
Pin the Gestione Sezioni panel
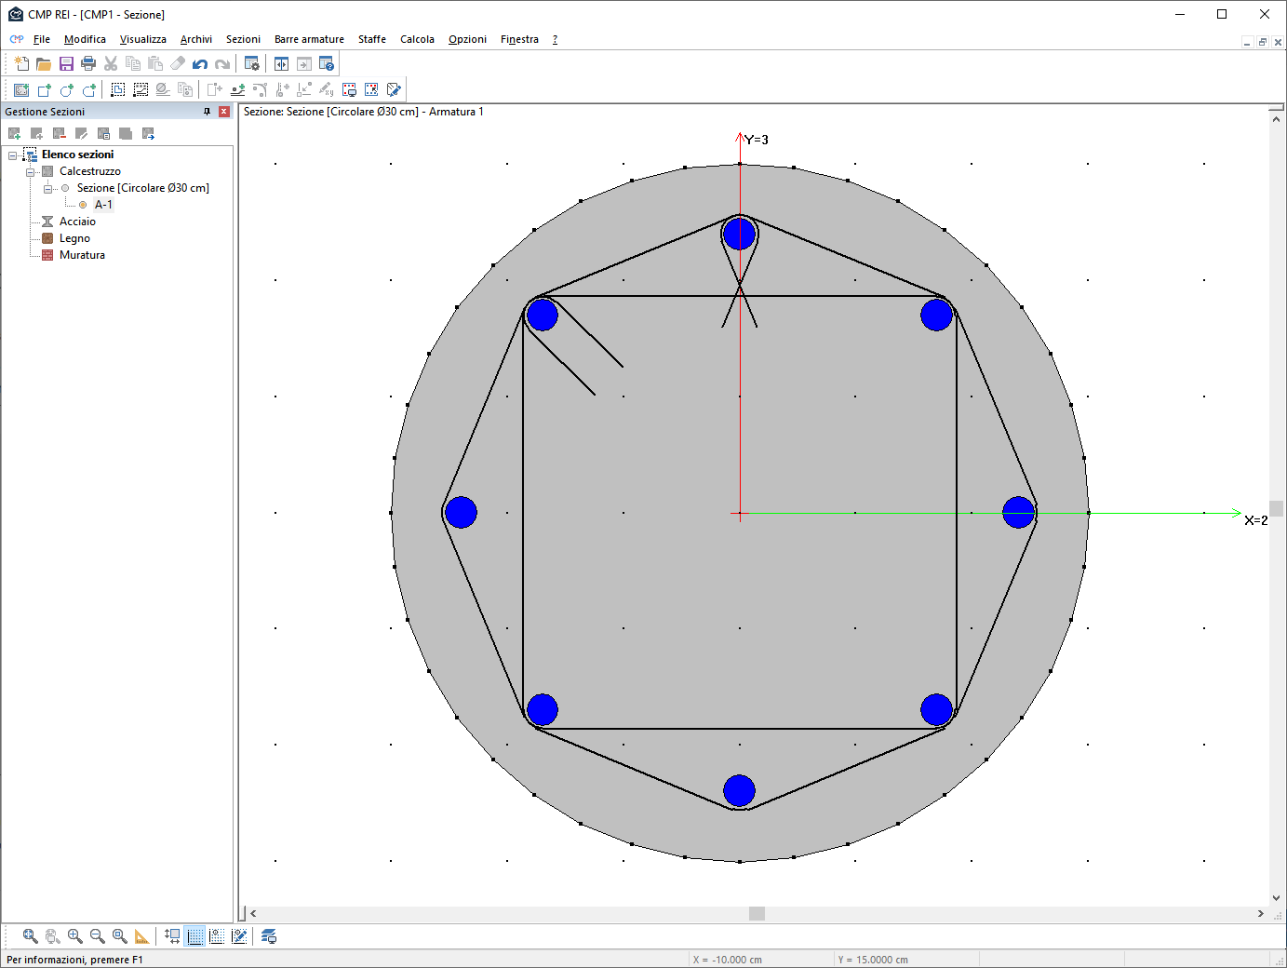(207, 112)
